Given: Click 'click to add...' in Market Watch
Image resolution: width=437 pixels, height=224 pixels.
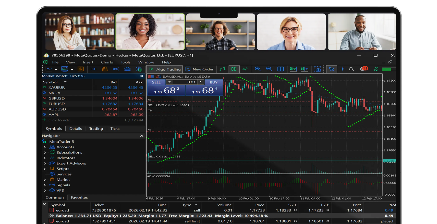Looking at the screenshot, I should (61, 120).
